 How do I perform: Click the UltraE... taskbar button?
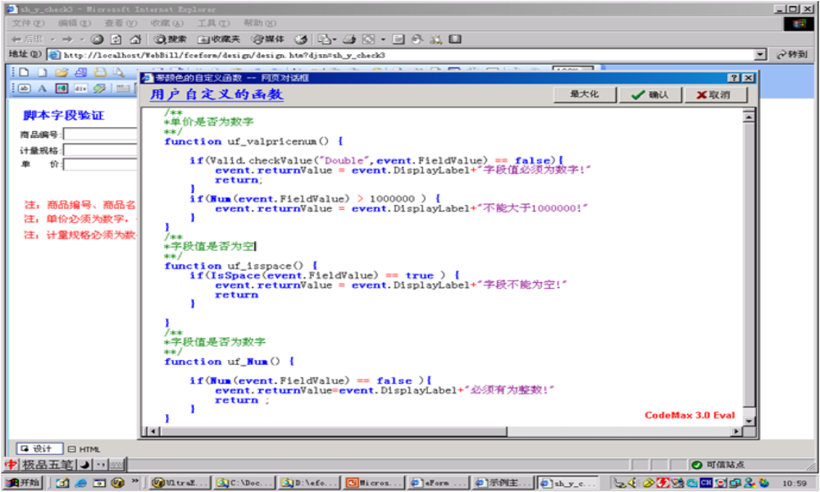pos(180,483)
